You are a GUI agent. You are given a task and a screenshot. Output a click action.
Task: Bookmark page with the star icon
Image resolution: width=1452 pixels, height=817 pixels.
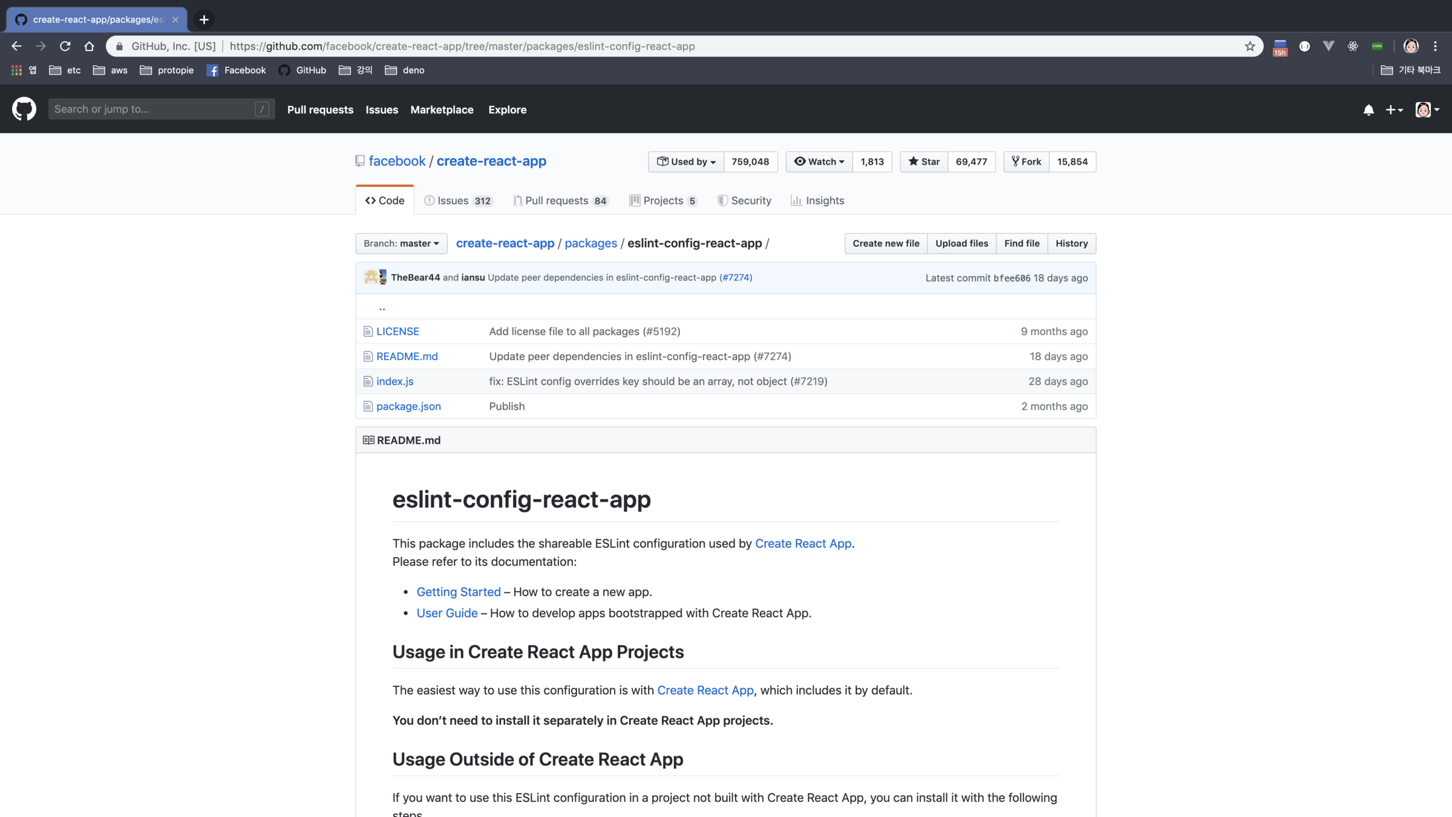pos(1250,46)
